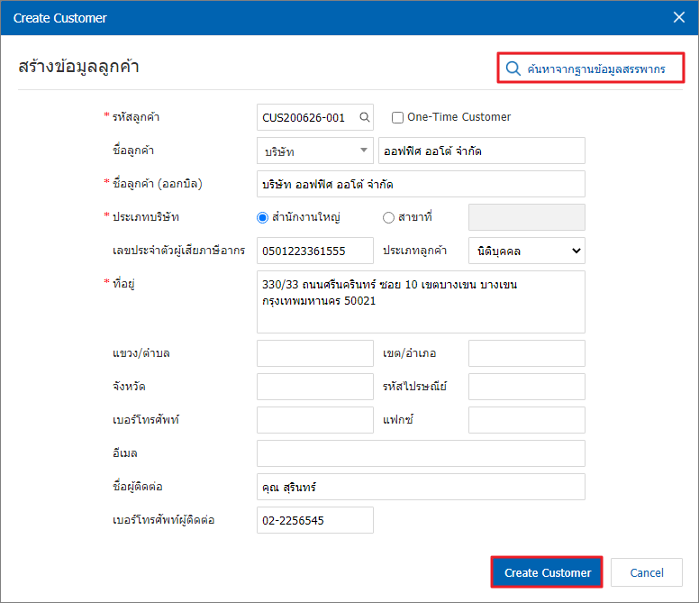This screenshot has height=603, width=699.
Task: Click the search icon beside ค้นหาจากฐานข้อมูลสรรพากร
Action: [x=513, y=69]
